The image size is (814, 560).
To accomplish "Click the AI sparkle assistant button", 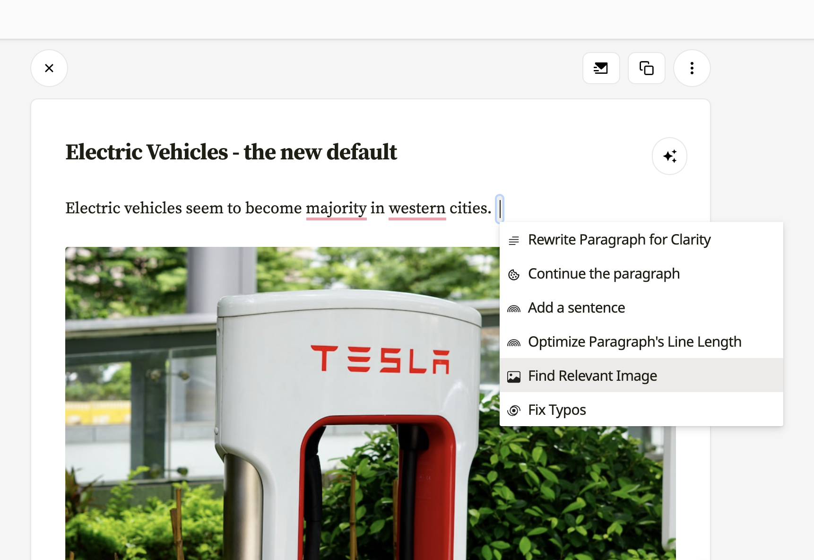I will tap(669, 156).
